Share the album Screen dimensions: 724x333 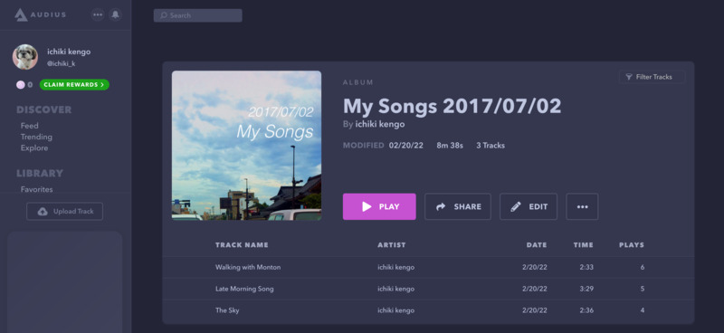[x=458, y=206]
